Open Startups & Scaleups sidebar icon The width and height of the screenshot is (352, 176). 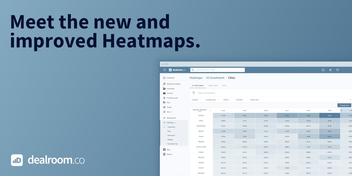click(x=164, y=84)
